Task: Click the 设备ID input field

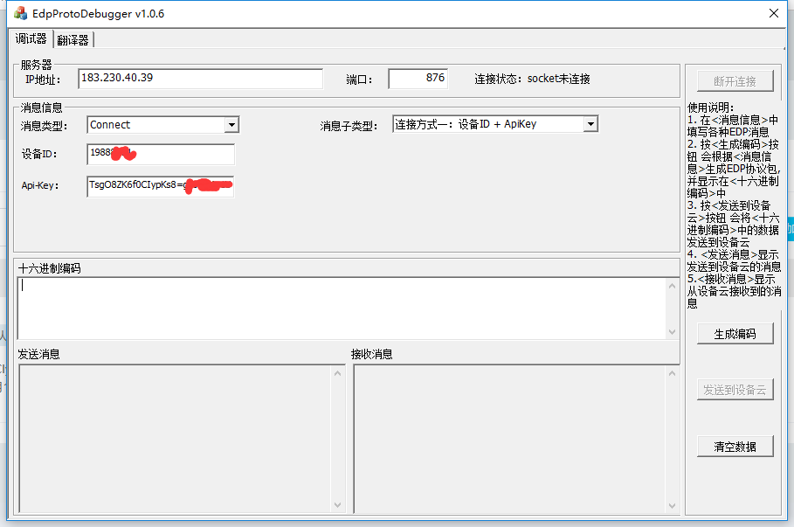Action: pos(161,155)
